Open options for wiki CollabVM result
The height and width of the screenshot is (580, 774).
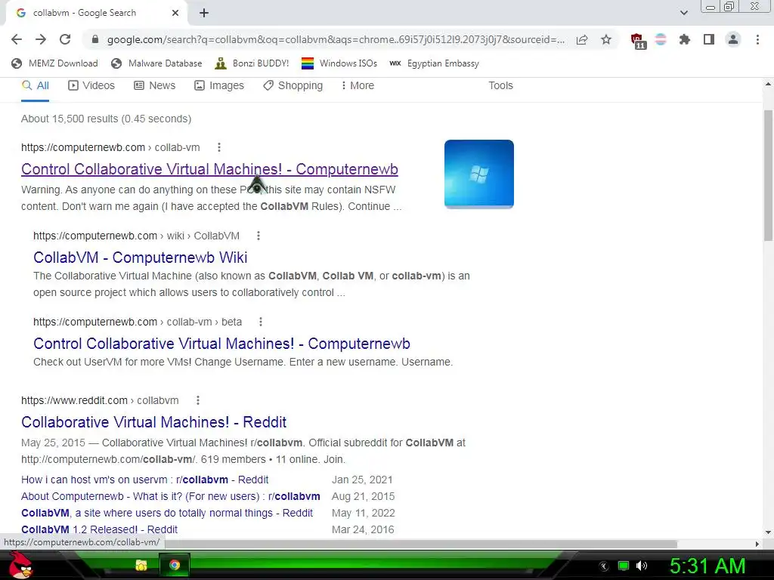click(x=259, y=236)
